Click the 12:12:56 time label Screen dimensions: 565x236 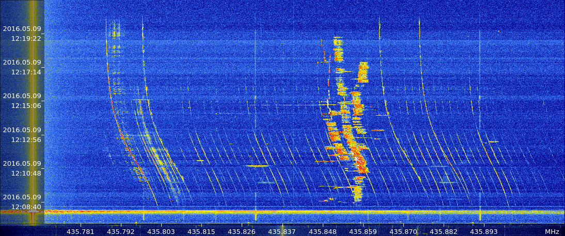tap(26, 139)
